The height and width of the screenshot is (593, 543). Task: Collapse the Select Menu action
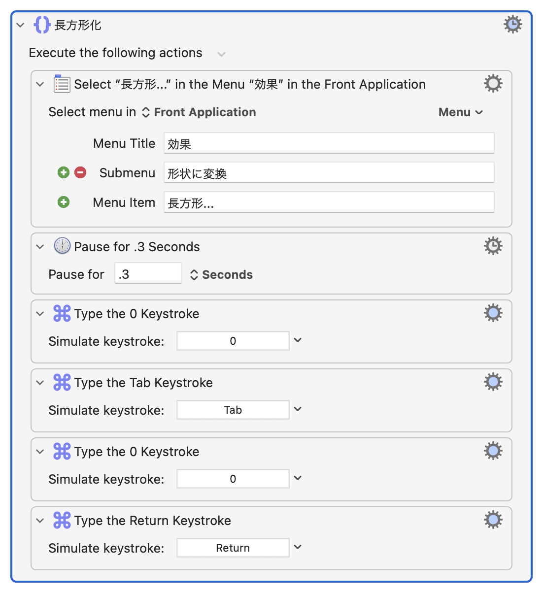tap(40, 84)
